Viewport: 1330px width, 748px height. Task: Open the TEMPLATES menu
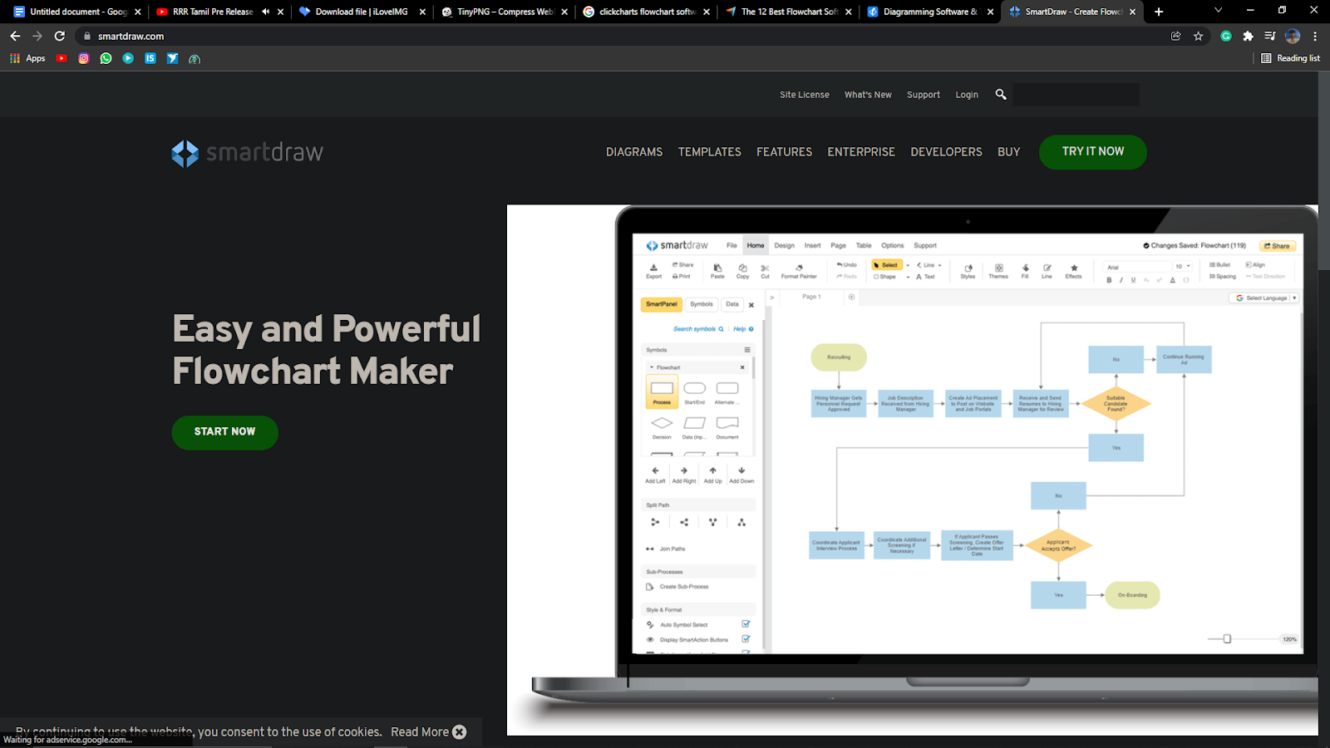pyautogui.click(x=710, y=152)
